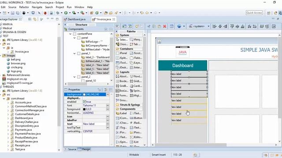Image resolution: width=282 pixels, height=158 pixels.
Task: Select the JRadioButton component in Palette
Action: click(136, 123)
